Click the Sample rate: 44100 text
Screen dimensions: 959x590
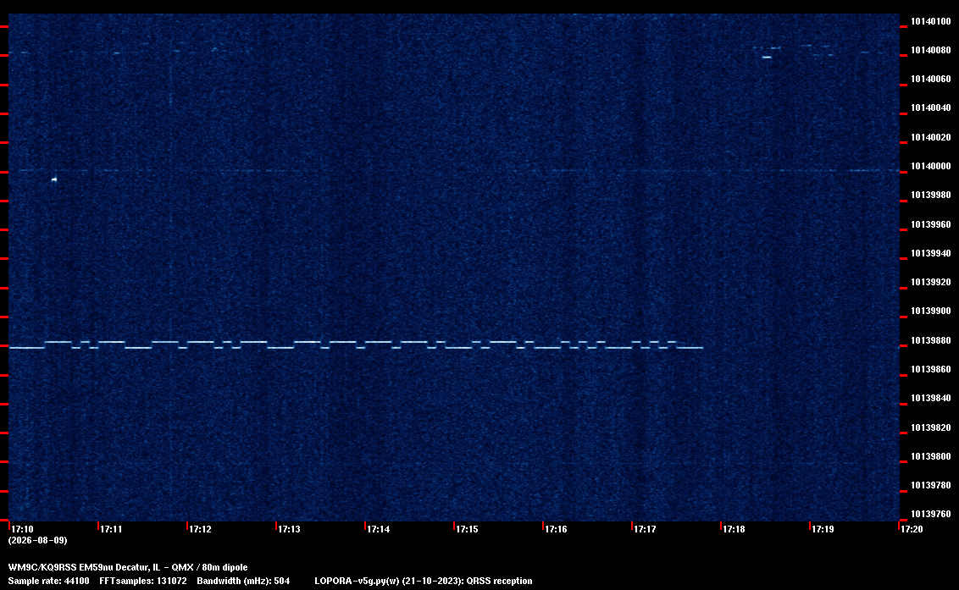click(48, 581)
